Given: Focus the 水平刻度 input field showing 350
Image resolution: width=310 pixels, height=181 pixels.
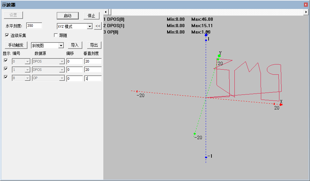Looking at the screenshot, I should (34, 26).
